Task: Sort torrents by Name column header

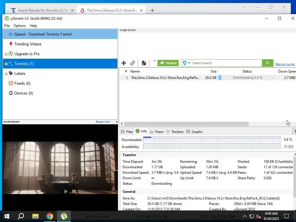Action: (x=164, y=71)
